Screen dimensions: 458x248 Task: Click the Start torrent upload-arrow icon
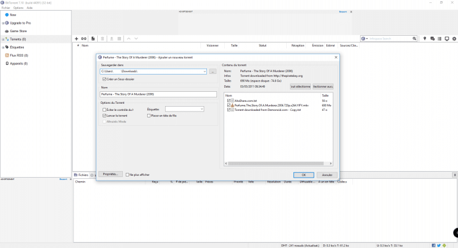coord(112,39)
